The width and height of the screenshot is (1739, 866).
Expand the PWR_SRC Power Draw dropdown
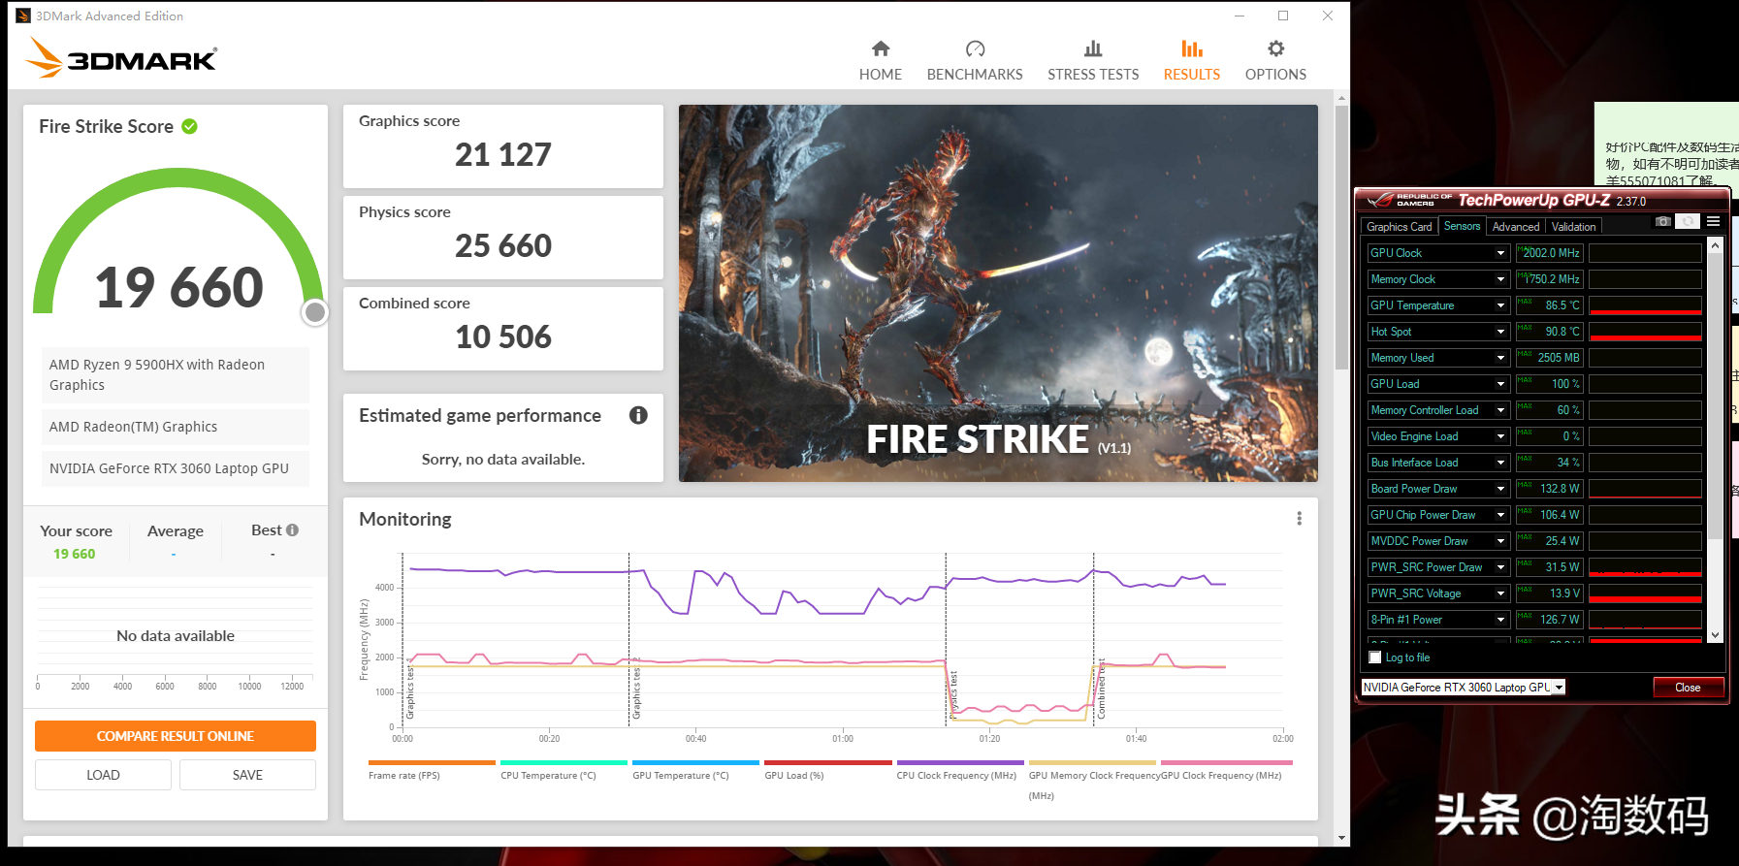[x=1500, y=567]
